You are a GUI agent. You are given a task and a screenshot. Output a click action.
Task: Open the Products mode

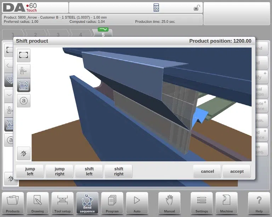(13, 203)
